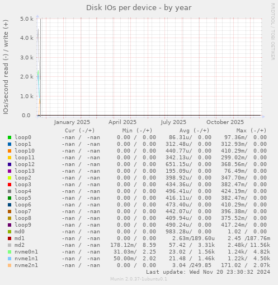This screenshot has width=278, height=285.
Task: Click the 3.0 k y-axis label
Action: pyautogui.click(x=27, y=57)
